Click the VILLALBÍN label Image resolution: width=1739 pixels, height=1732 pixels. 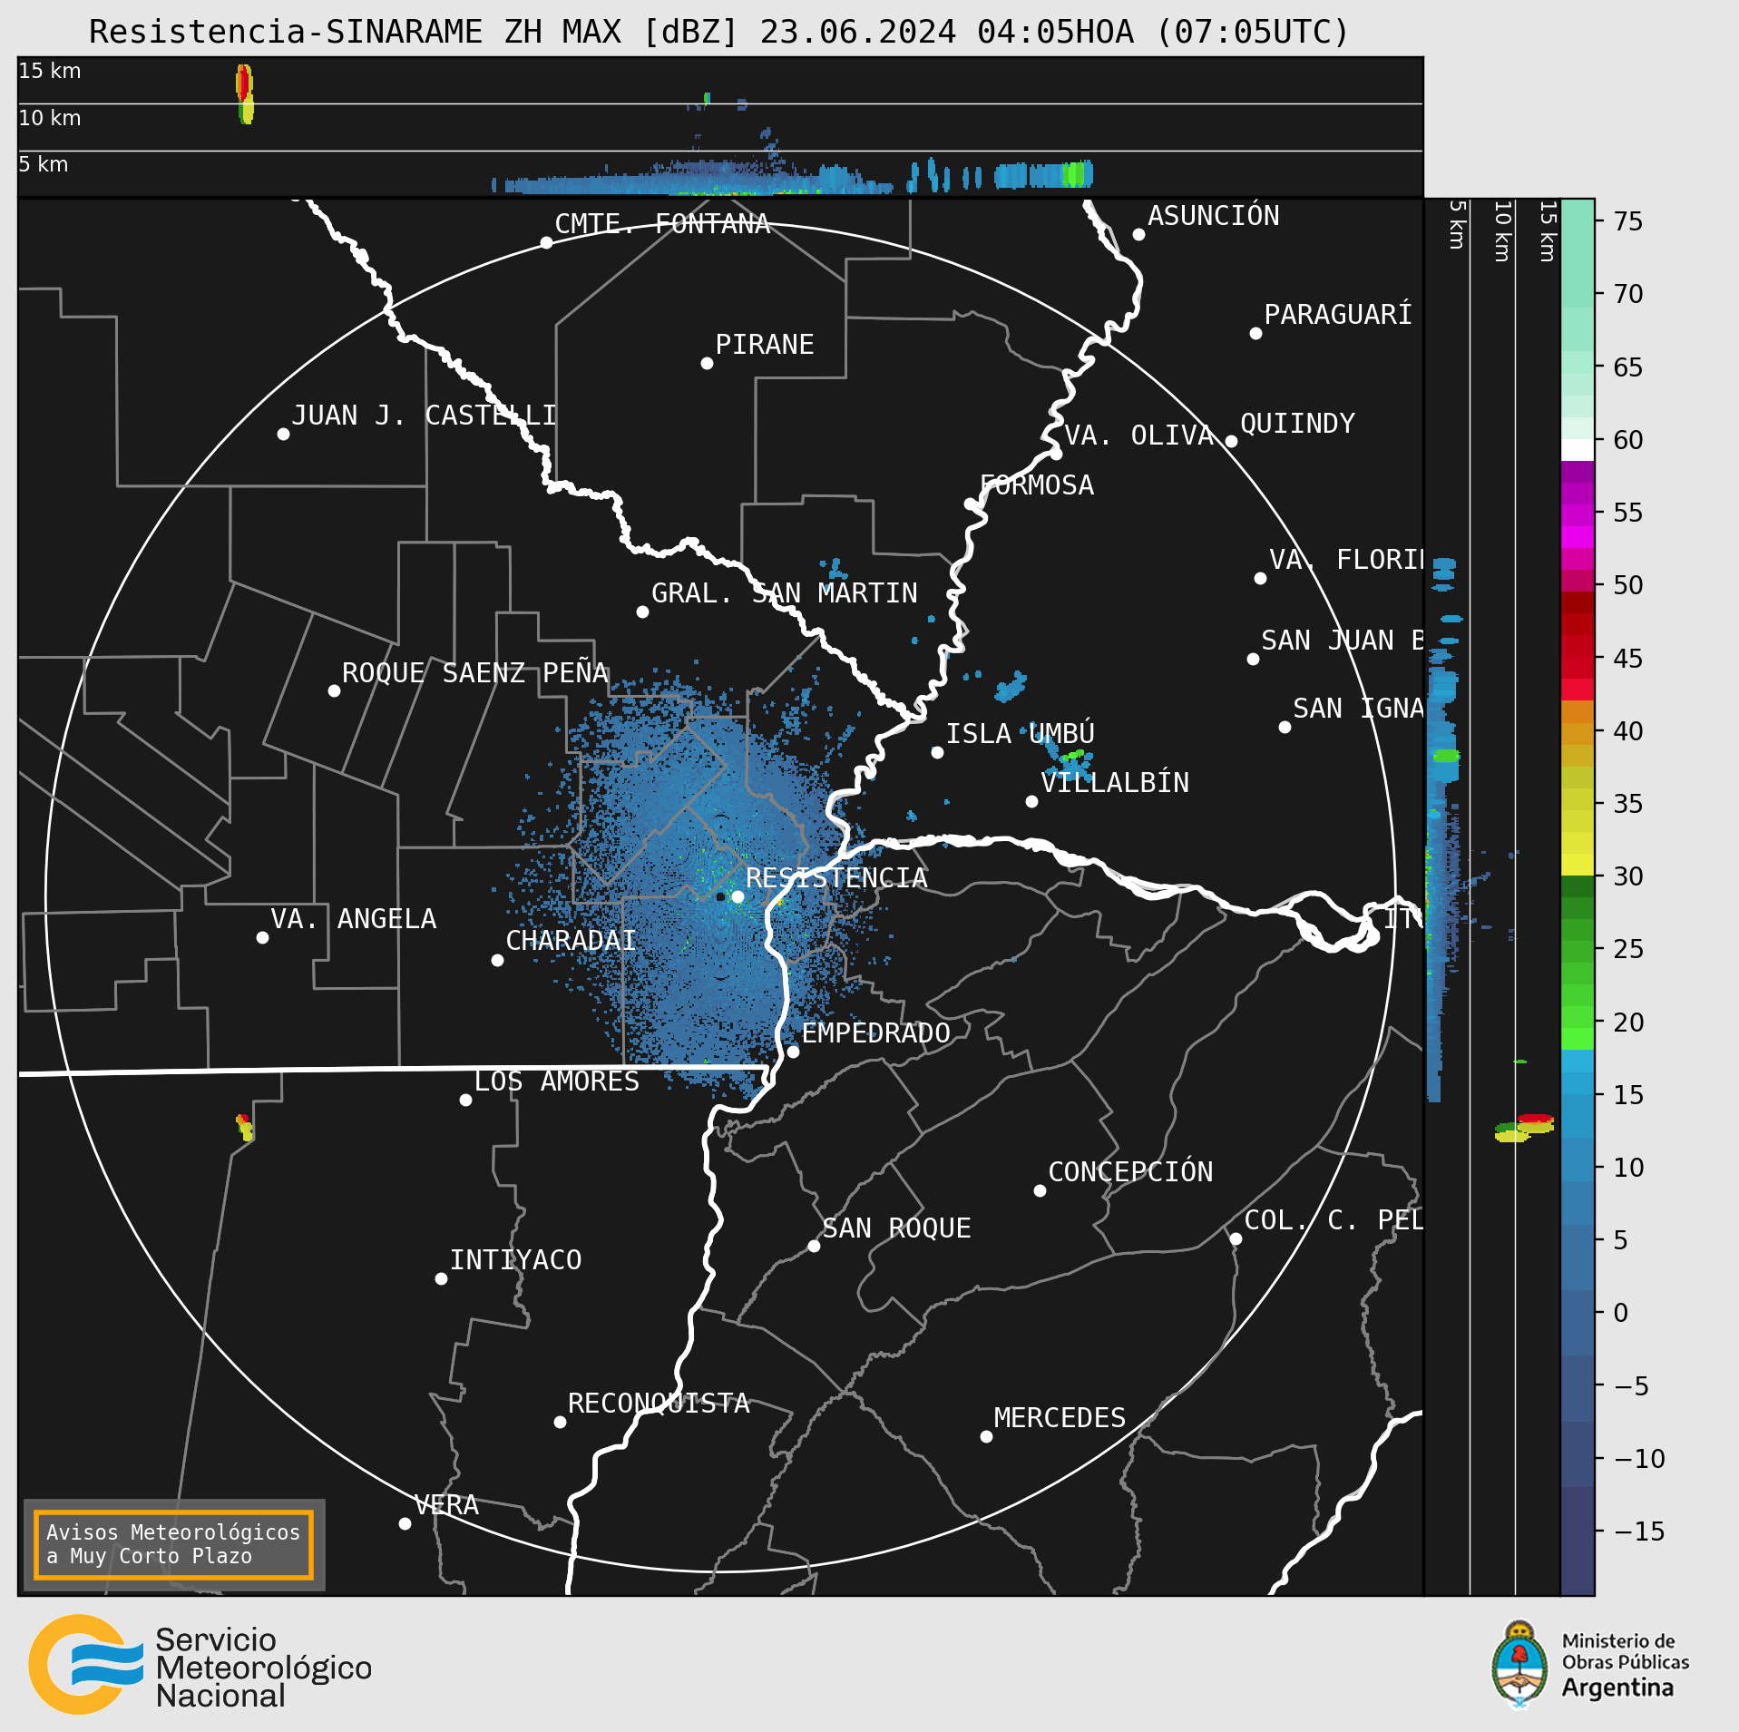click(1115, 782)
